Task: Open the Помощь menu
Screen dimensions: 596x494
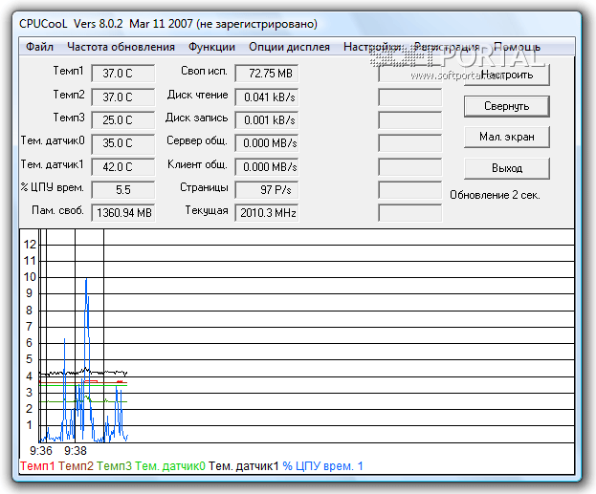Action: pyautogui.click(x=517, y=47)
